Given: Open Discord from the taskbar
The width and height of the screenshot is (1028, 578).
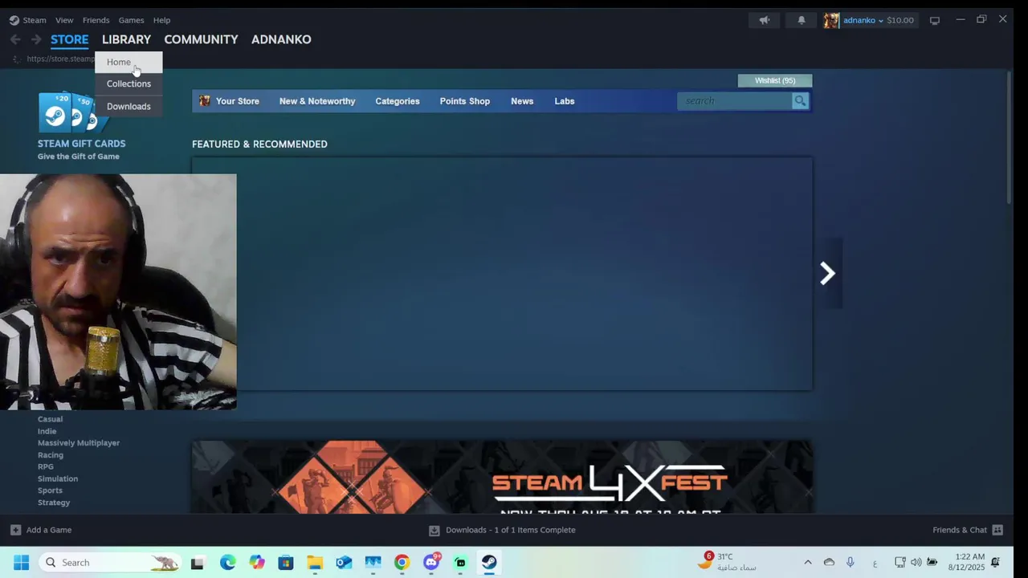Looking at the screenshot, I should click(x=431, y=563).
